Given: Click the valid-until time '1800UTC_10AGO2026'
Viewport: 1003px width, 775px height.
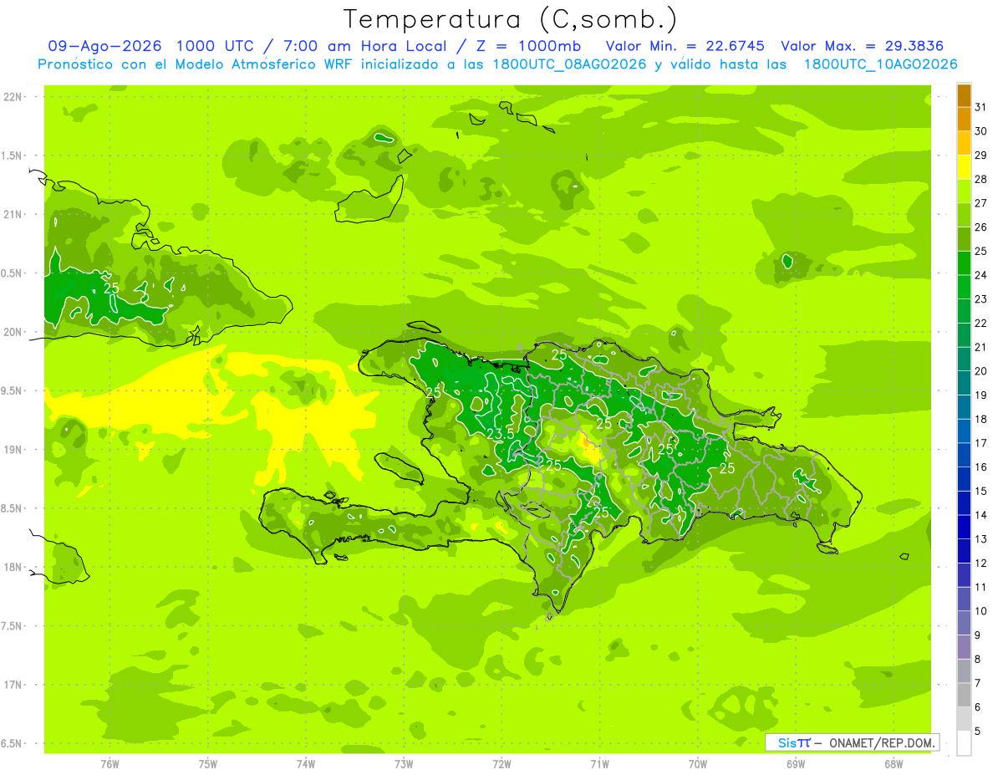Looking at the screenshot, I should [880, 64].
